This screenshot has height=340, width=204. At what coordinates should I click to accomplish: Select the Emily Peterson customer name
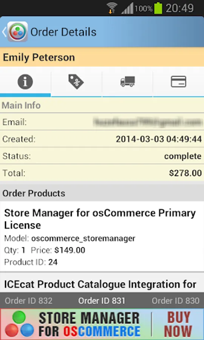[x=39, y=57]
